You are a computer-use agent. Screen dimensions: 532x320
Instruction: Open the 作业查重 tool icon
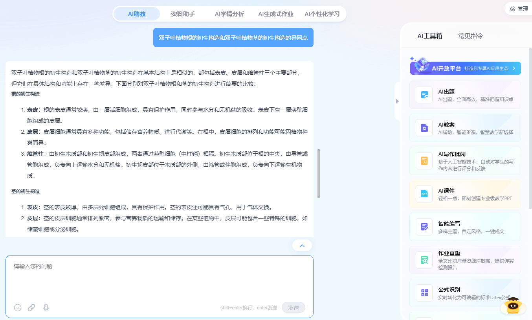coord(424,260)
